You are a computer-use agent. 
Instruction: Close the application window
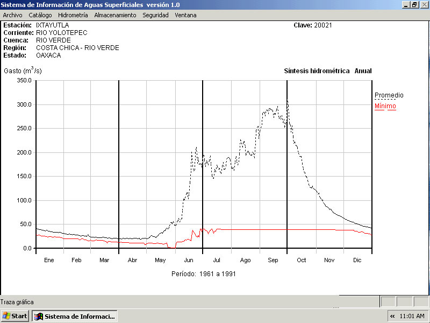pyautogui.click(x=423, y=4)
